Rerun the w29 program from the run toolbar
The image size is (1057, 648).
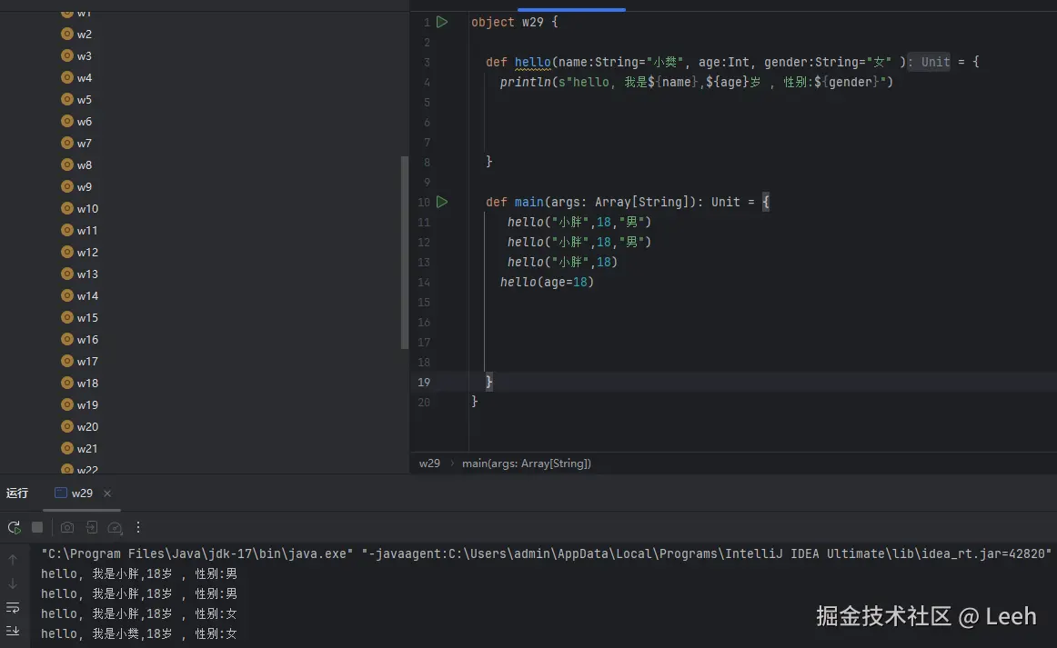click(x=14, y=527)
